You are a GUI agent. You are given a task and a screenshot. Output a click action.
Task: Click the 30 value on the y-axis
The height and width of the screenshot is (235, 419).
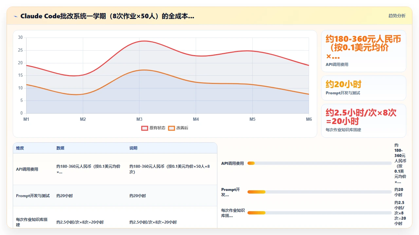pos(20,38)
